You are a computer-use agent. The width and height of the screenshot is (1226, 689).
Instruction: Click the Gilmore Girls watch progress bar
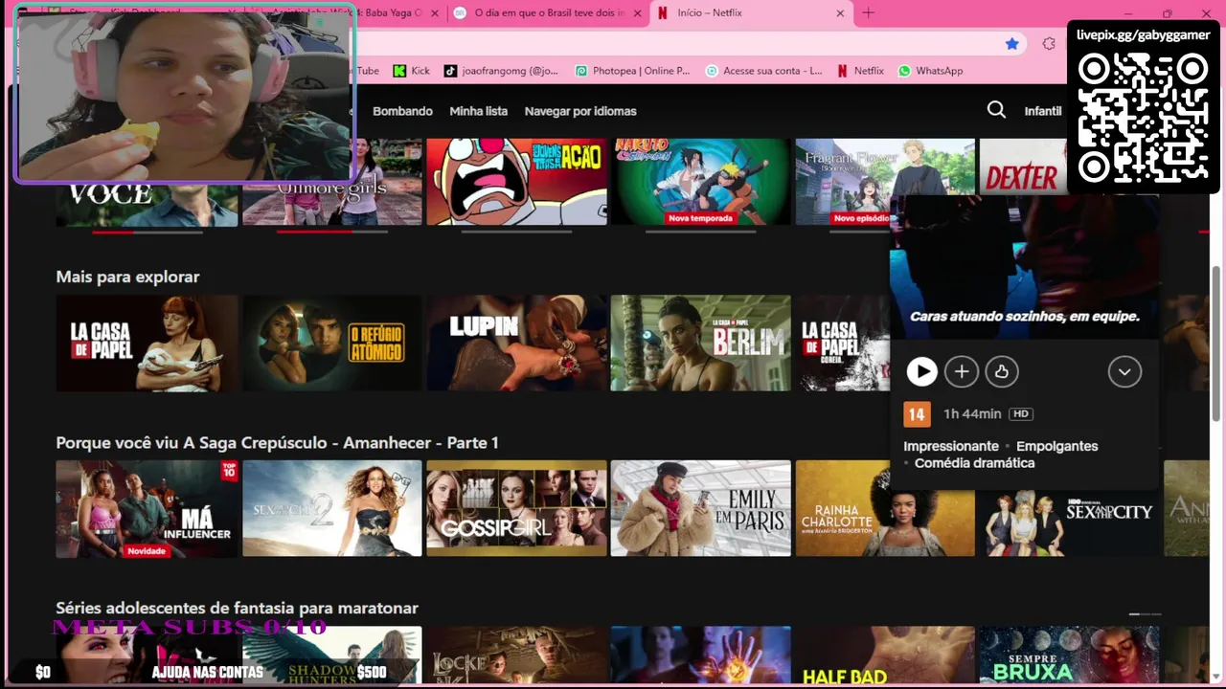coord(331,232)
